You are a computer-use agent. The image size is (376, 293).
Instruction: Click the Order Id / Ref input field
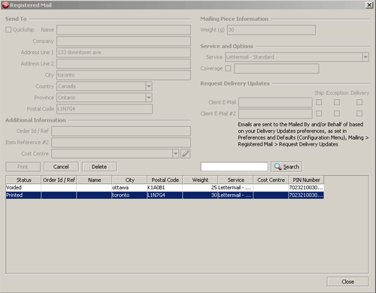click(x=121, y=131)
